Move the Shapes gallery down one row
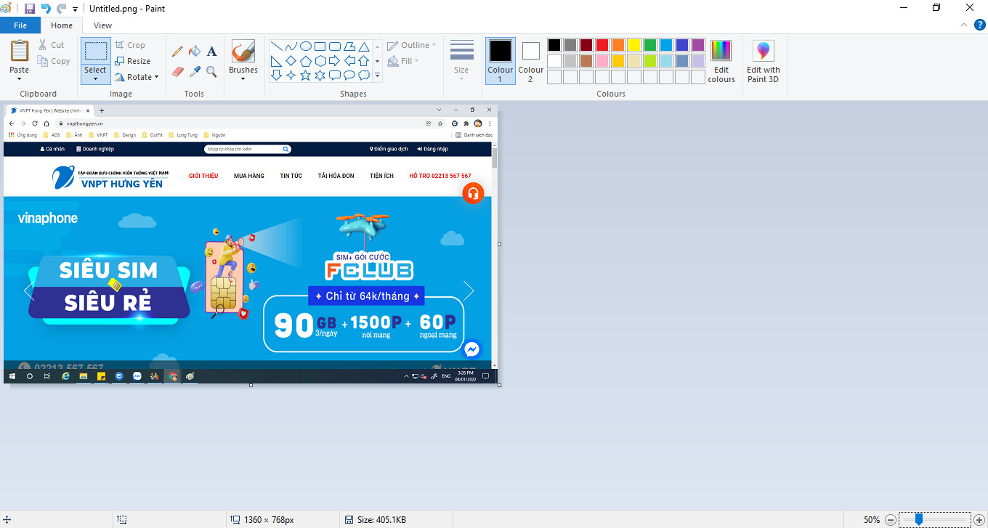988x528 pixels. click(x=377, y=60)
